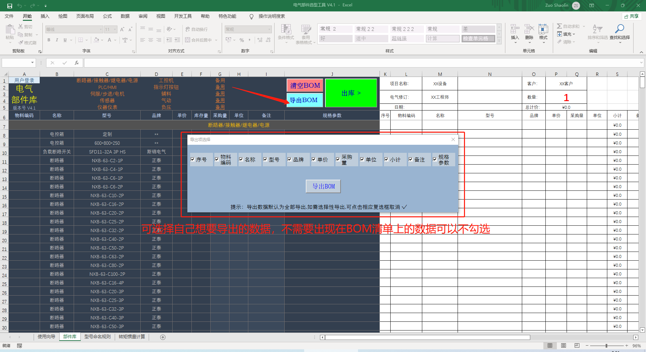Viewport: 646px width, 352px height.
Task: Click the green 出库 button
Action: pos(351,93)
